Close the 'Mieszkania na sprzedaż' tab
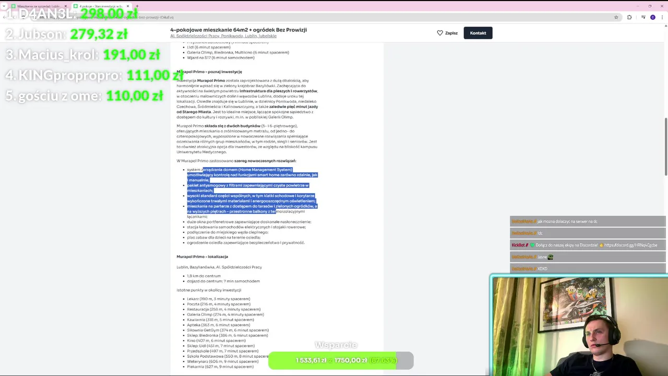 click(x=66, y=6)
